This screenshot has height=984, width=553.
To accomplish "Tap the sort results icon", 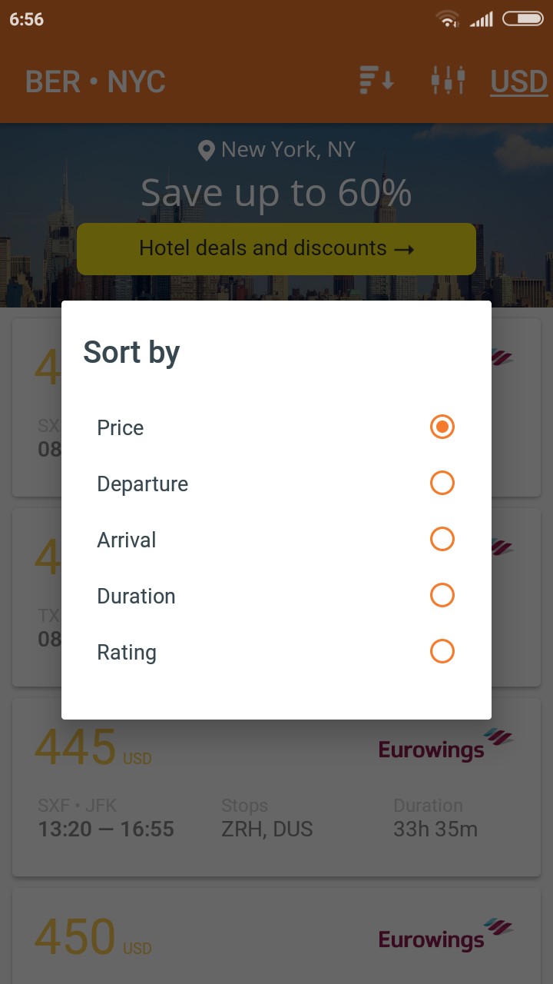I will click(376, 81).
